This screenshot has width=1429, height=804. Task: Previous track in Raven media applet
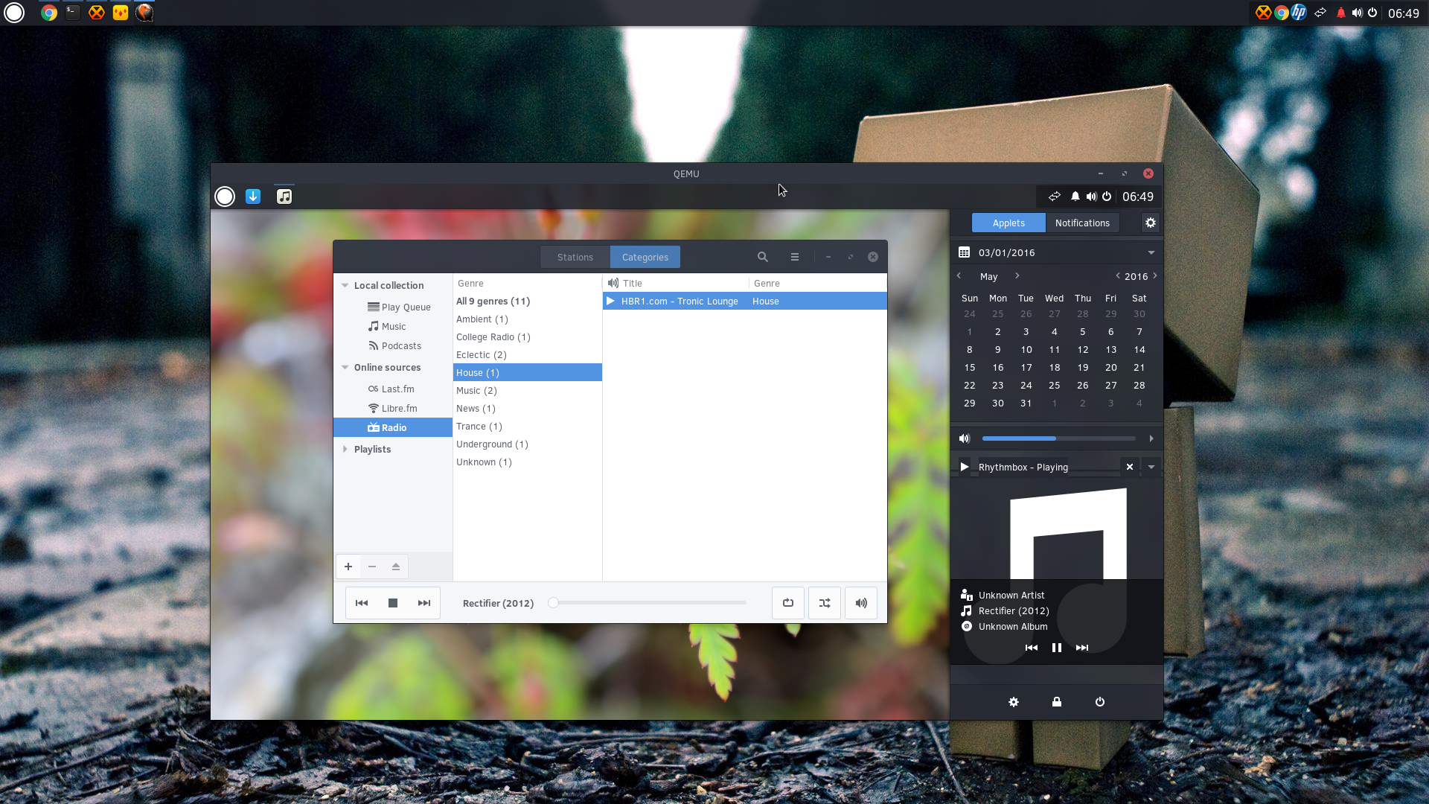point(1032,648)
